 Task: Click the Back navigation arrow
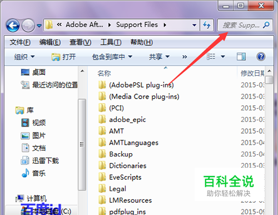[13, 25]
